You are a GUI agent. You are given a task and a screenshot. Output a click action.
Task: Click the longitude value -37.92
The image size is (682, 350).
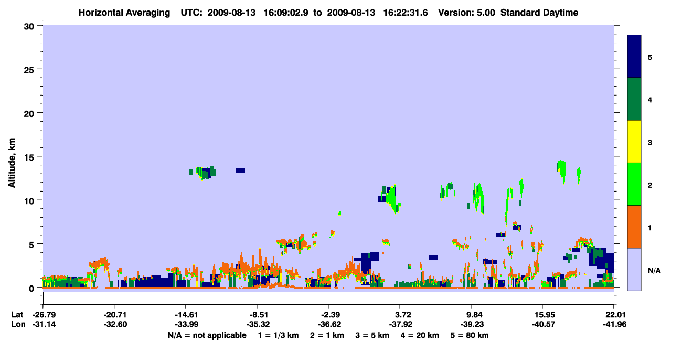click(400, 324)
